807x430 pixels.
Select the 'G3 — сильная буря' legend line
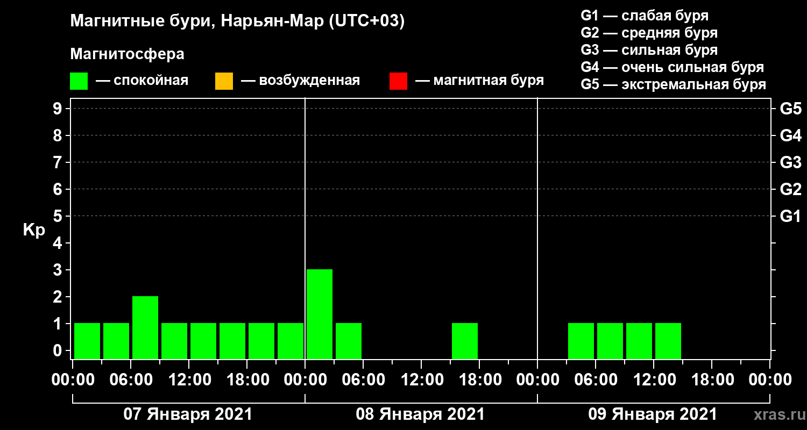(649, 50)
